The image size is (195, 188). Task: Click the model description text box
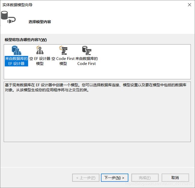coord(97,112)
